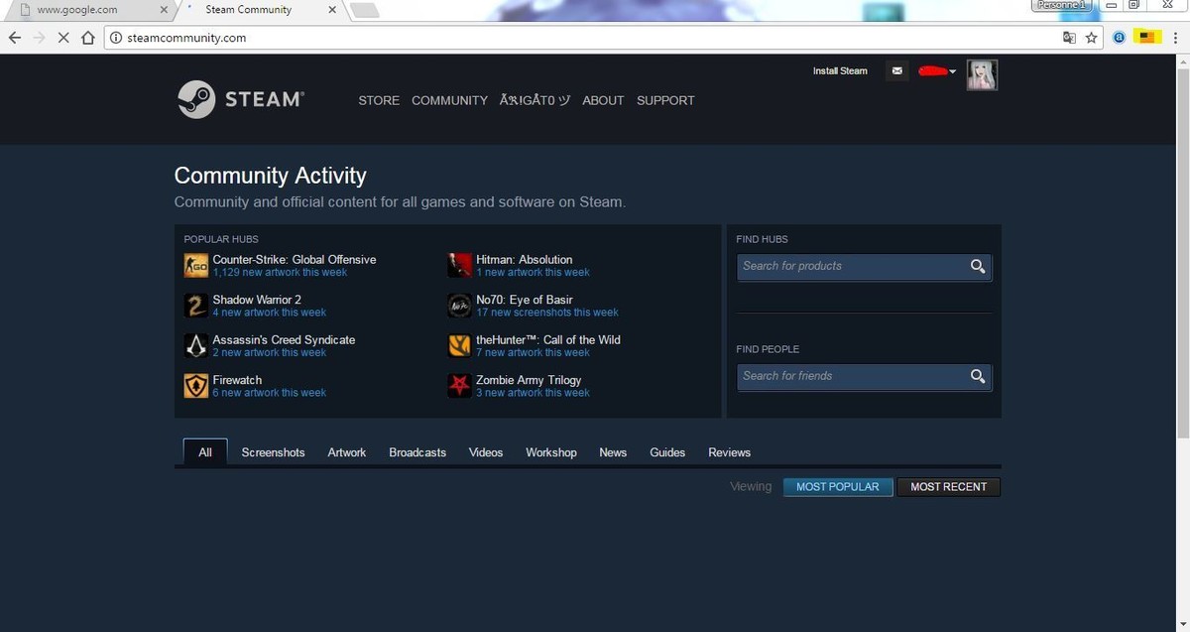Click magnifier in Search for friends
This screenshot has height=632, width=1190.
[x=978, y=376]
